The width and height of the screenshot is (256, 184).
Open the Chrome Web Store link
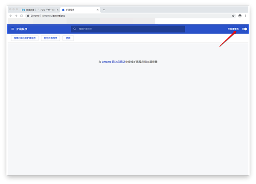(113, 62)
